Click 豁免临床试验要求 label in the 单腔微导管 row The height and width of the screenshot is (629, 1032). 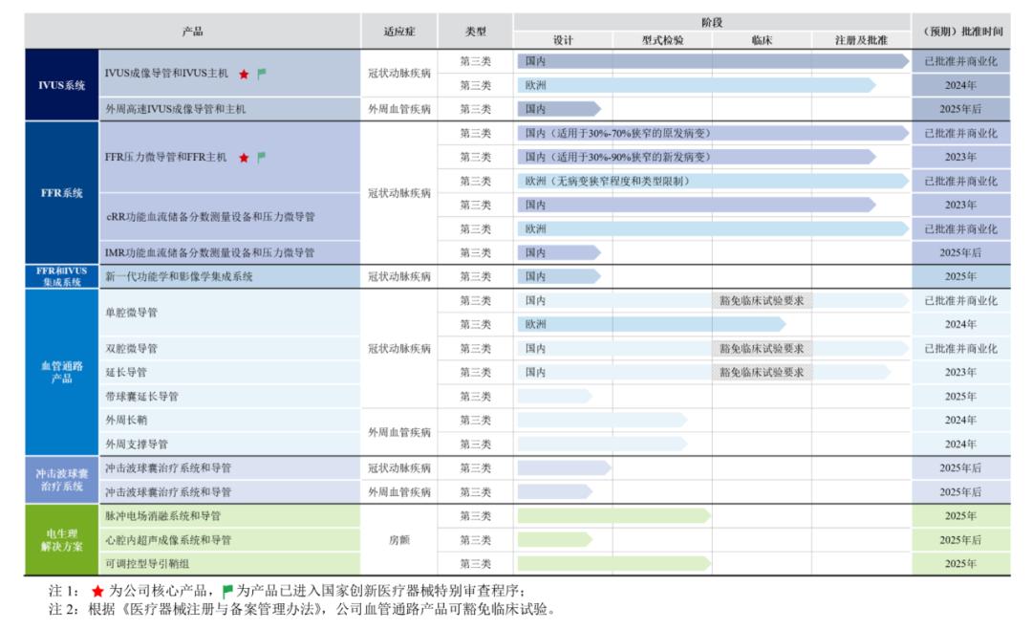[x=762, y=300]
